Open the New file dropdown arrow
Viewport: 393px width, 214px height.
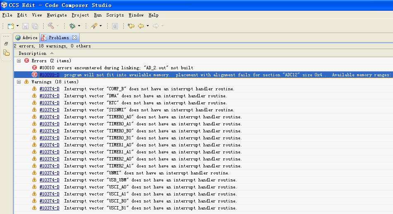click(17, 26)
